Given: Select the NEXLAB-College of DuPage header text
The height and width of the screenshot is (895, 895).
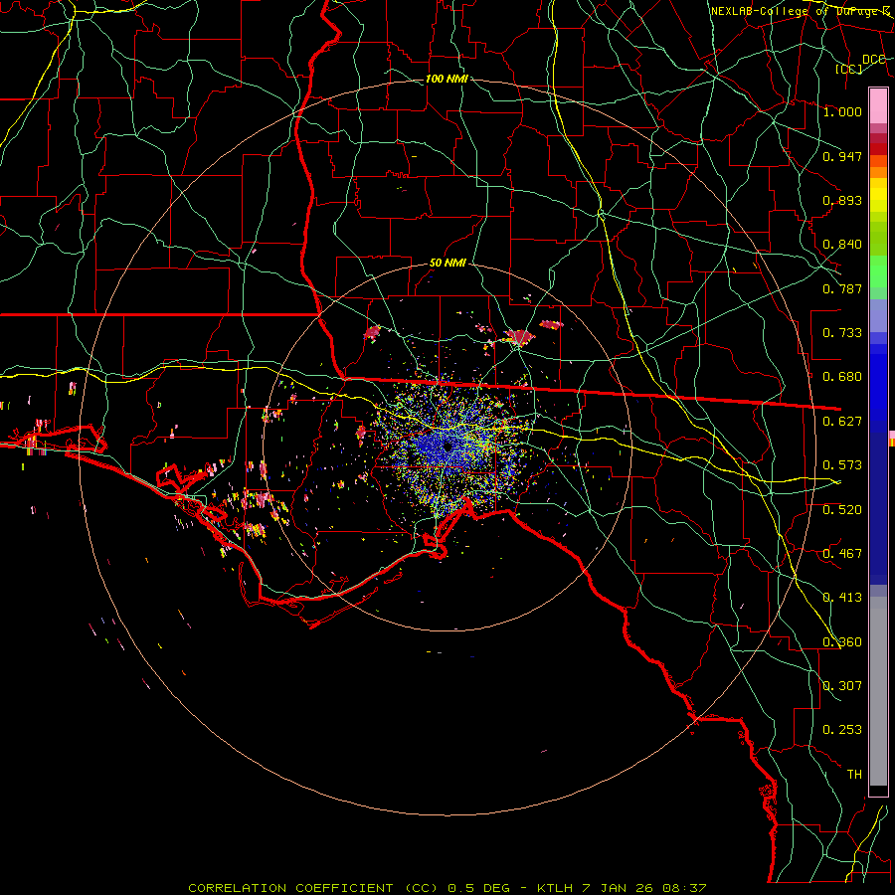Looking at the screenshot, I should 802,11.
